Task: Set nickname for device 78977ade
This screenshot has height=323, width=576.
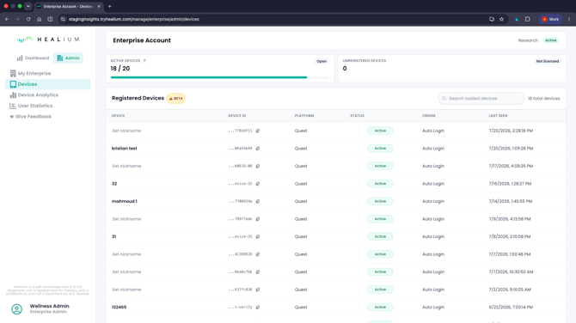Action: point(126,219)
